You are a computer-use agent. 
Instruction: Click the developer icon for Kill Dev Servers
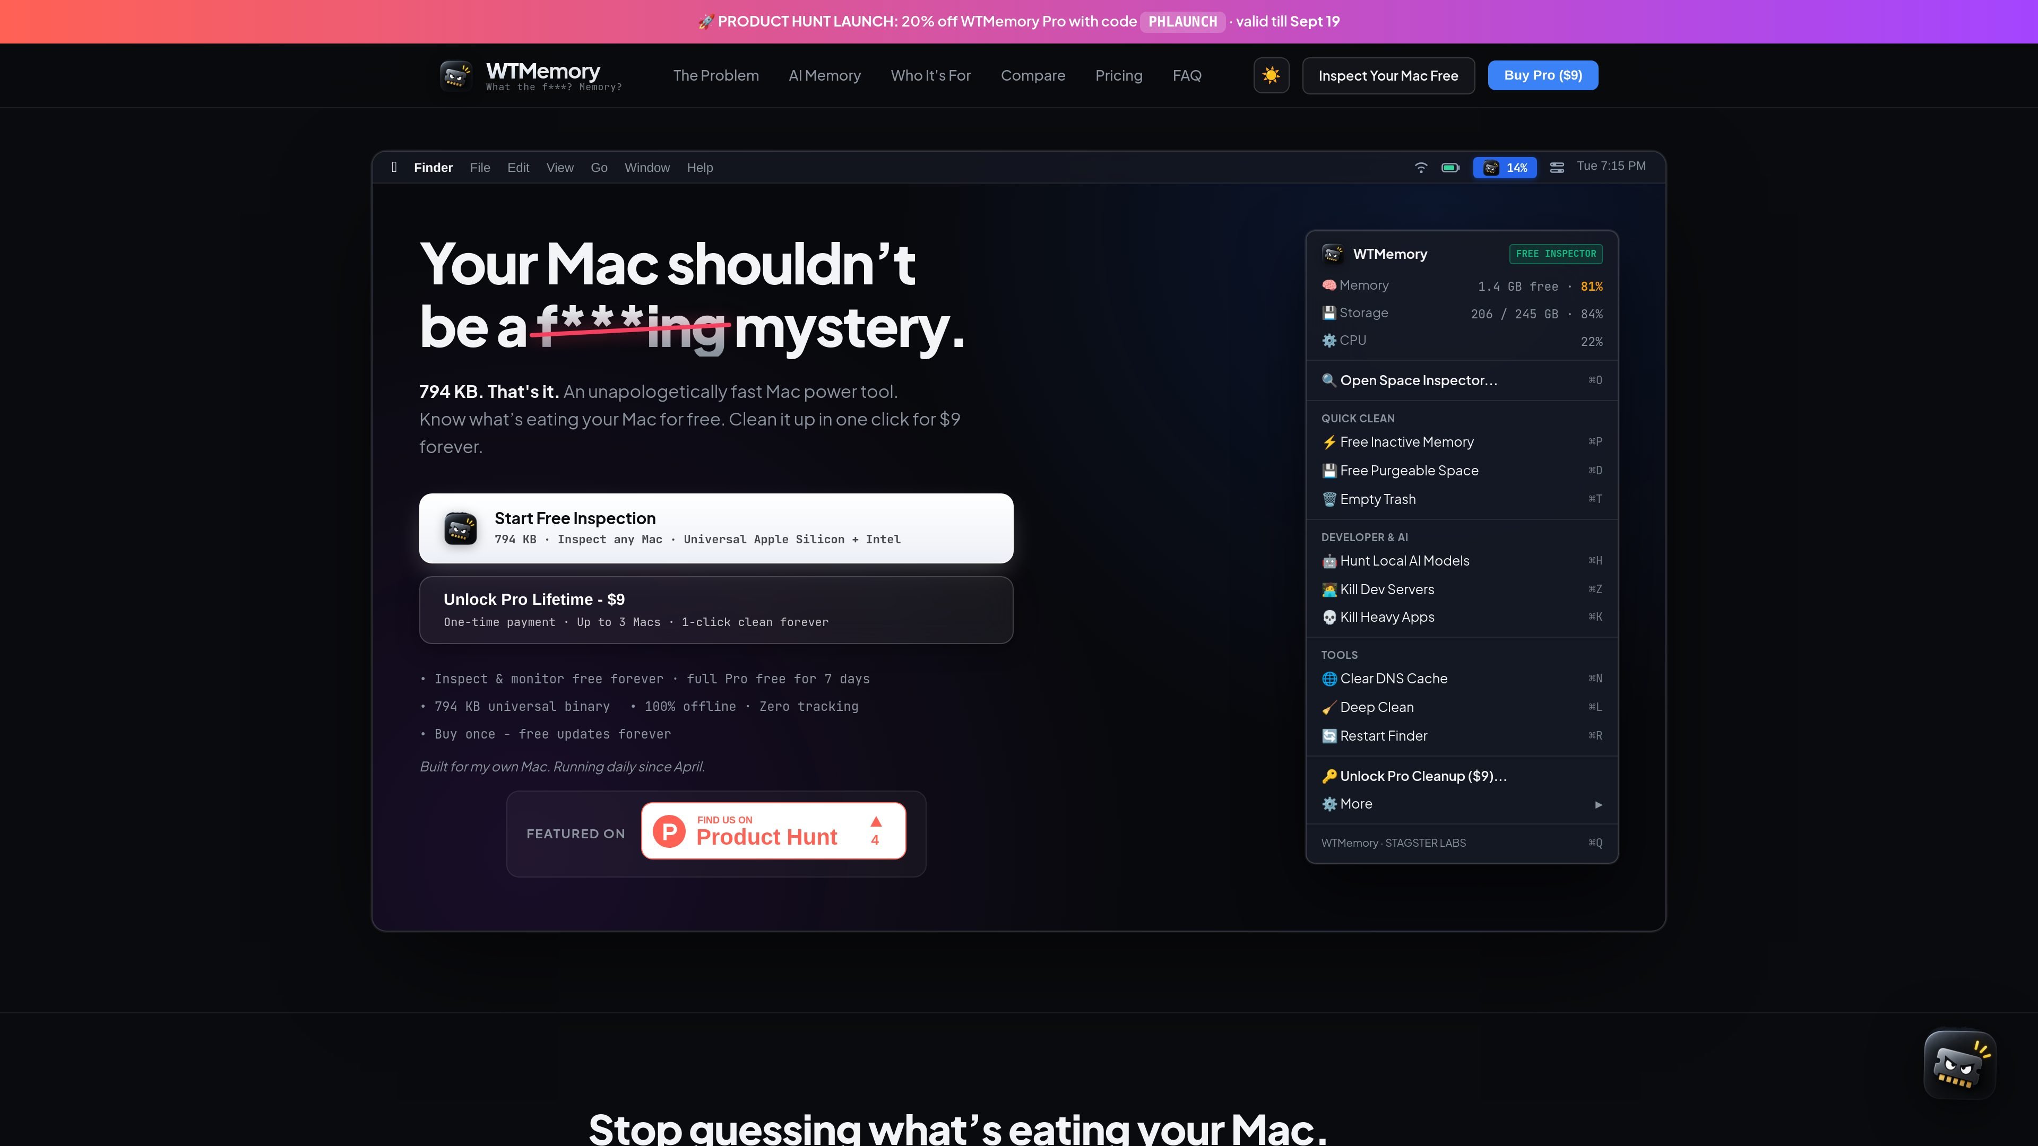pyautogui.click(x=1329, y=589)
